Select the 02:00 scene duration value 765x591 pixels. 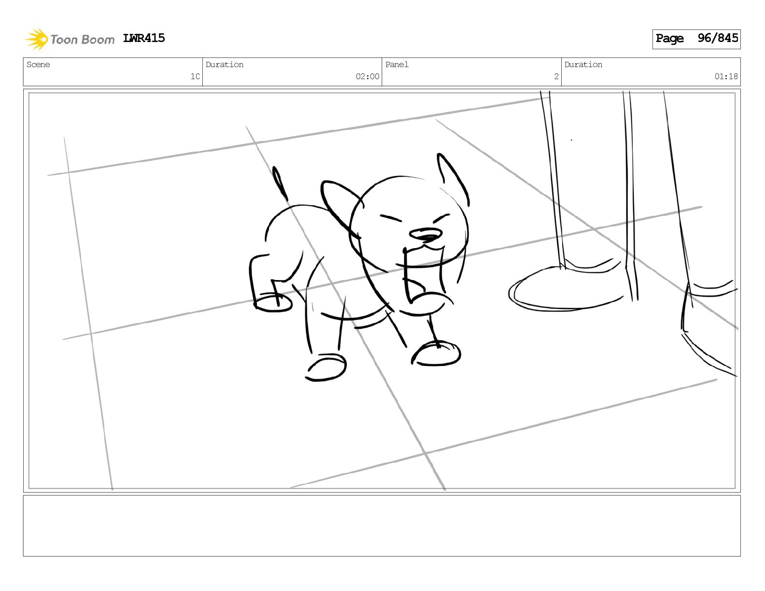(x=368, y=76)
